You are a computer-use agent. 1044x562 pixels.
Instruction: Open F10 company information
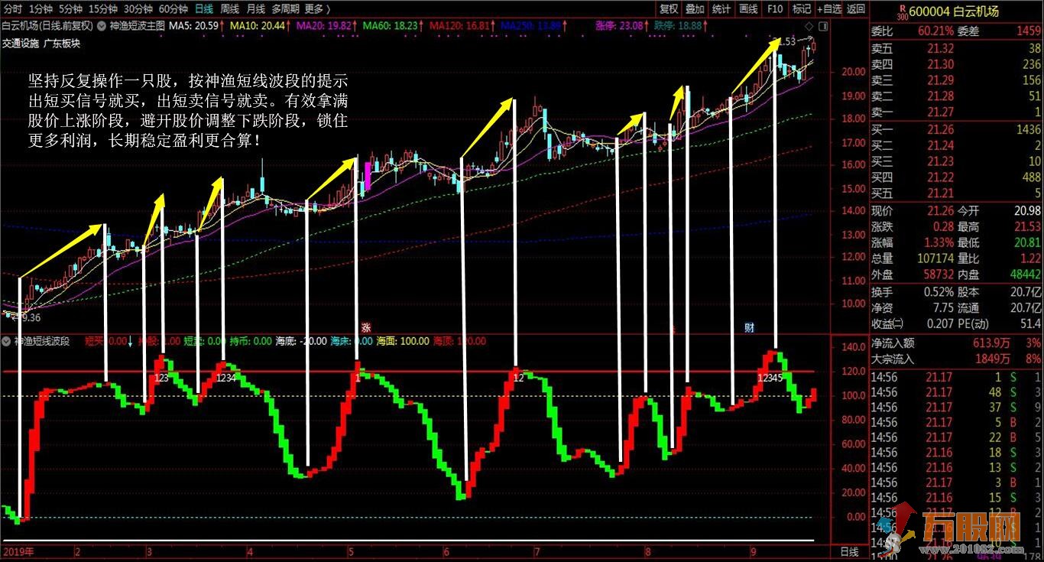point(774,8)
